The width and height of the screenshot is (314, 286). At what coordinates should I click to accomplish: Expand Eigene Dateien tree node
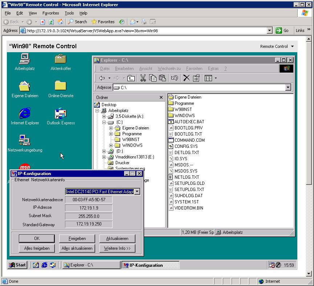[111, 128]
